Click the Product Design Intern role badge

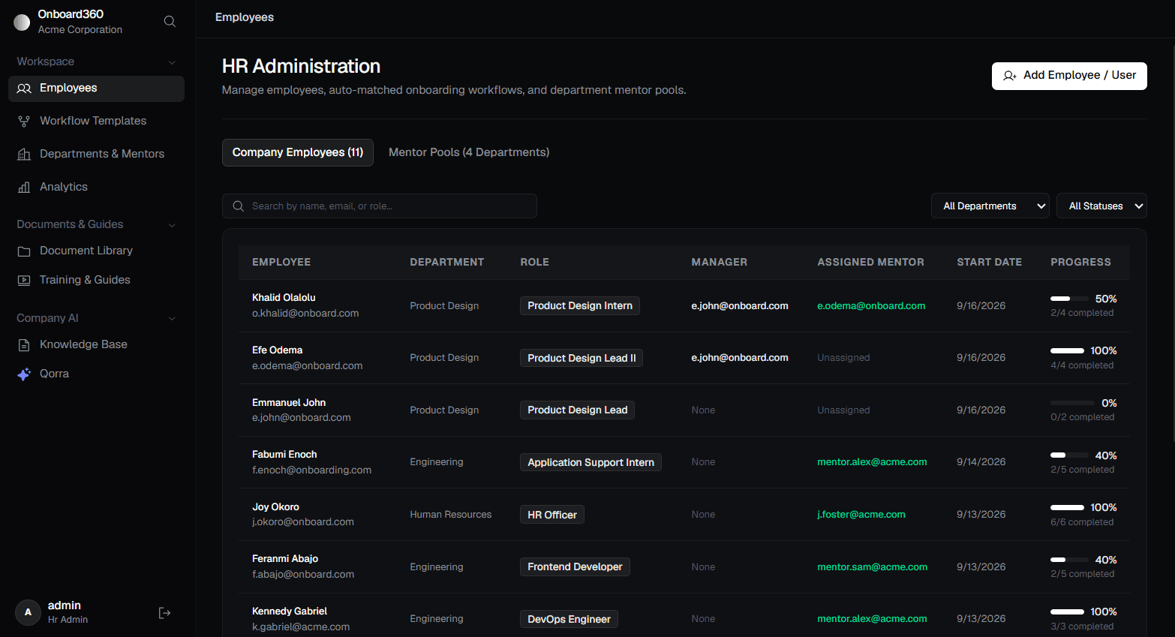(x=580, y=306)
